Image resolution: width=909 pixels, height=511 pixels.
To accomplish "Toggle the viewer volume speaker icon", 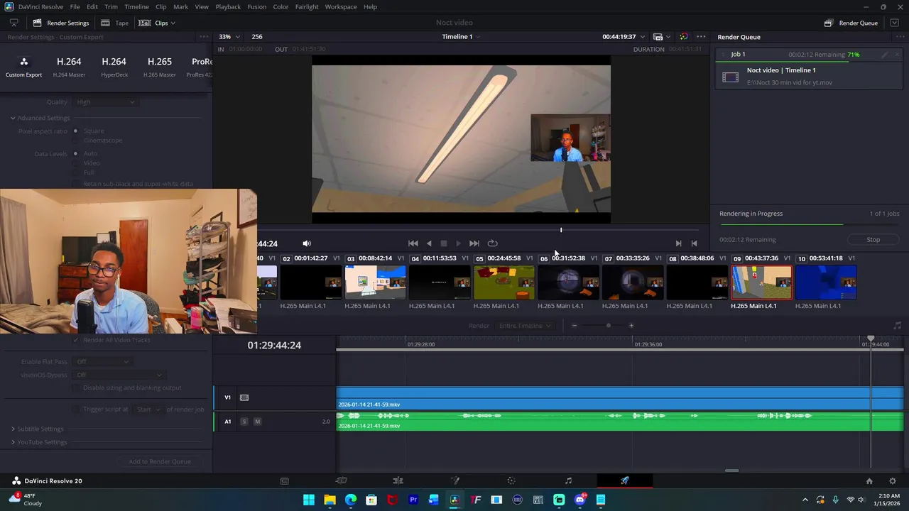I will (x=307, y=243).
